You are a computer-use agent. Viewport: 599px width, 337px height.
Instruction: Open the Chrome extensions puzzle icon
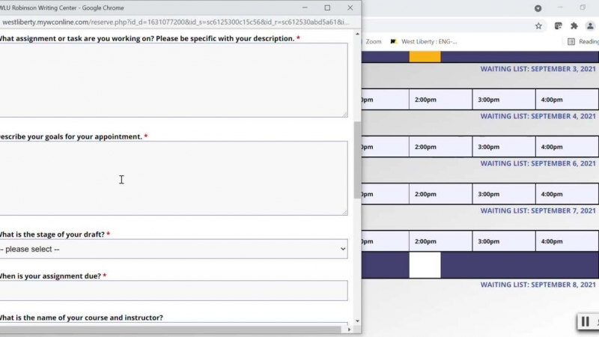pos(574,25)
